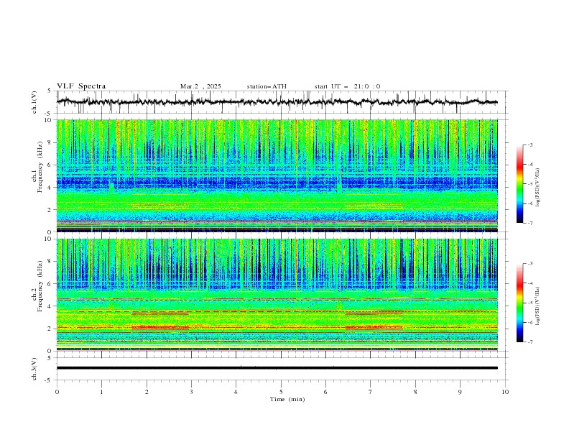Click the ch.1 spectrogram panel
The width and height of the screenshot is (569, 440).
click(277, 175)
